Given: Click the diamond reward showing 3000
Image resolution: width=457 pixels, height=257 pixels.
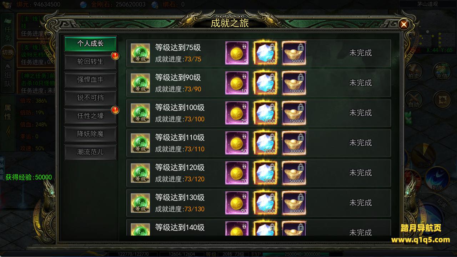Looking at the screenshot, I should pyautogui.click(x=265, y=173).
